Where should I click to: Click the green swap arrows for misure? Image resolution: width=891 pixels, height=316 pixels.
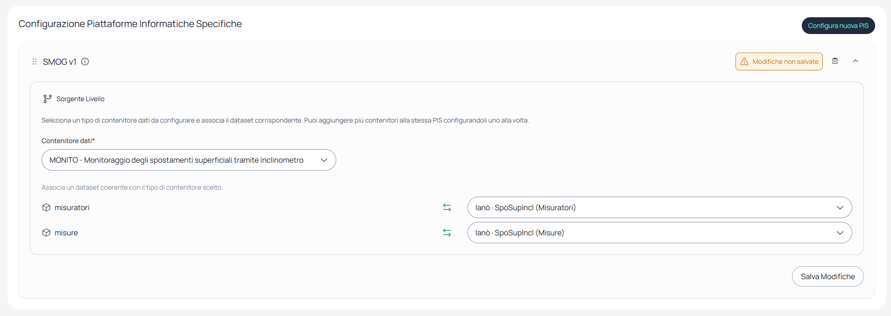click(x=447, y=233)
